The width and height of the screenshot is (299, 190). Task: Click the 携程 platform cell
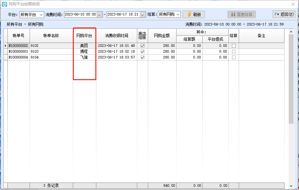click(84, 51)
